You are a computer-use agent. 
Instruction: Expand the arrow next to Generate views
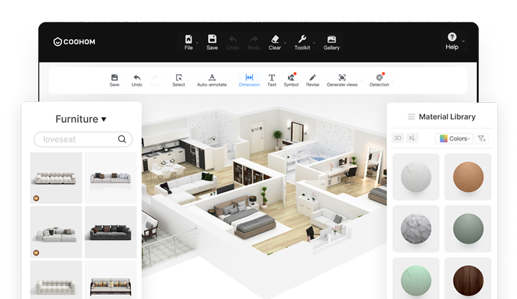[361, 80]
